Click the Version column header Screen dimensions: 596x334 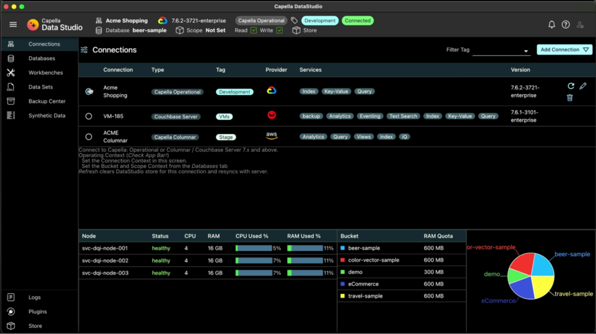tap(520, 70)
